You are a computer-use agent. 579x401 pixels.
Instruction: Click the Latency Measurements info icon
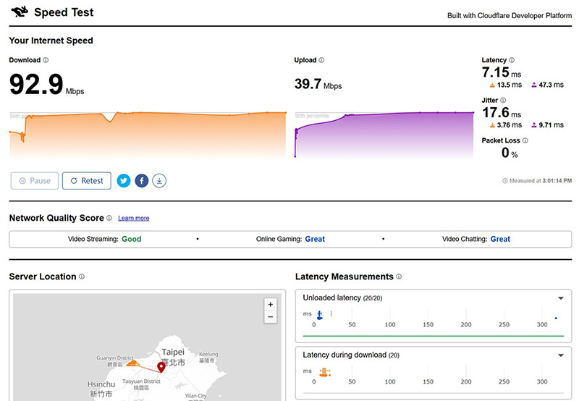[399, 277]
